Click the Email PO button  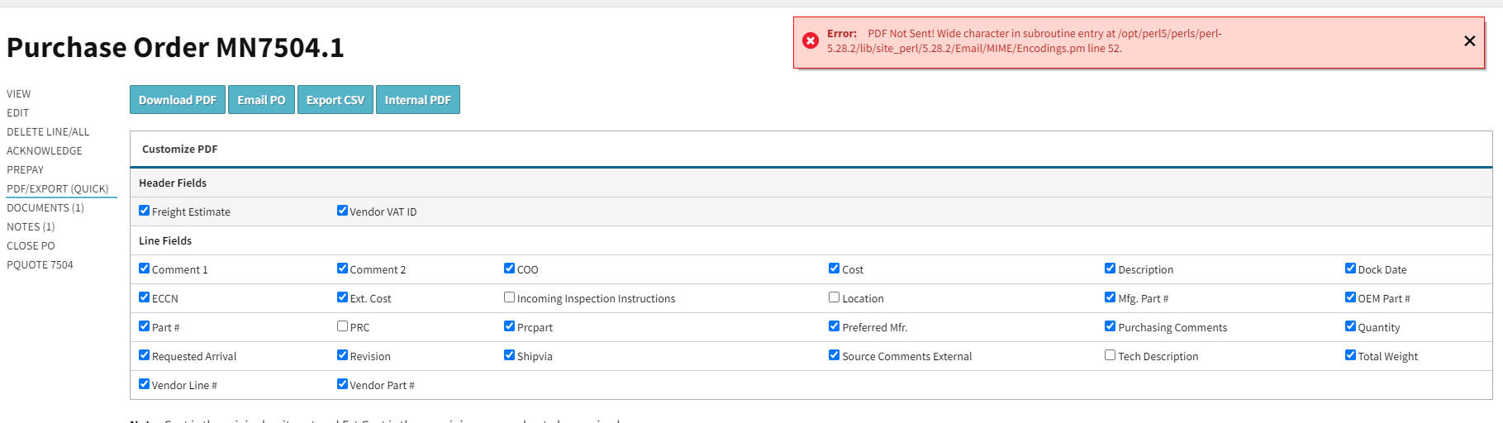point(261,100)
